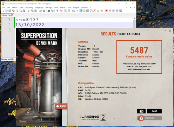Open Folder as Workspace from toolbar
This screenshot has width=174, height=127.
coord(98,11)
